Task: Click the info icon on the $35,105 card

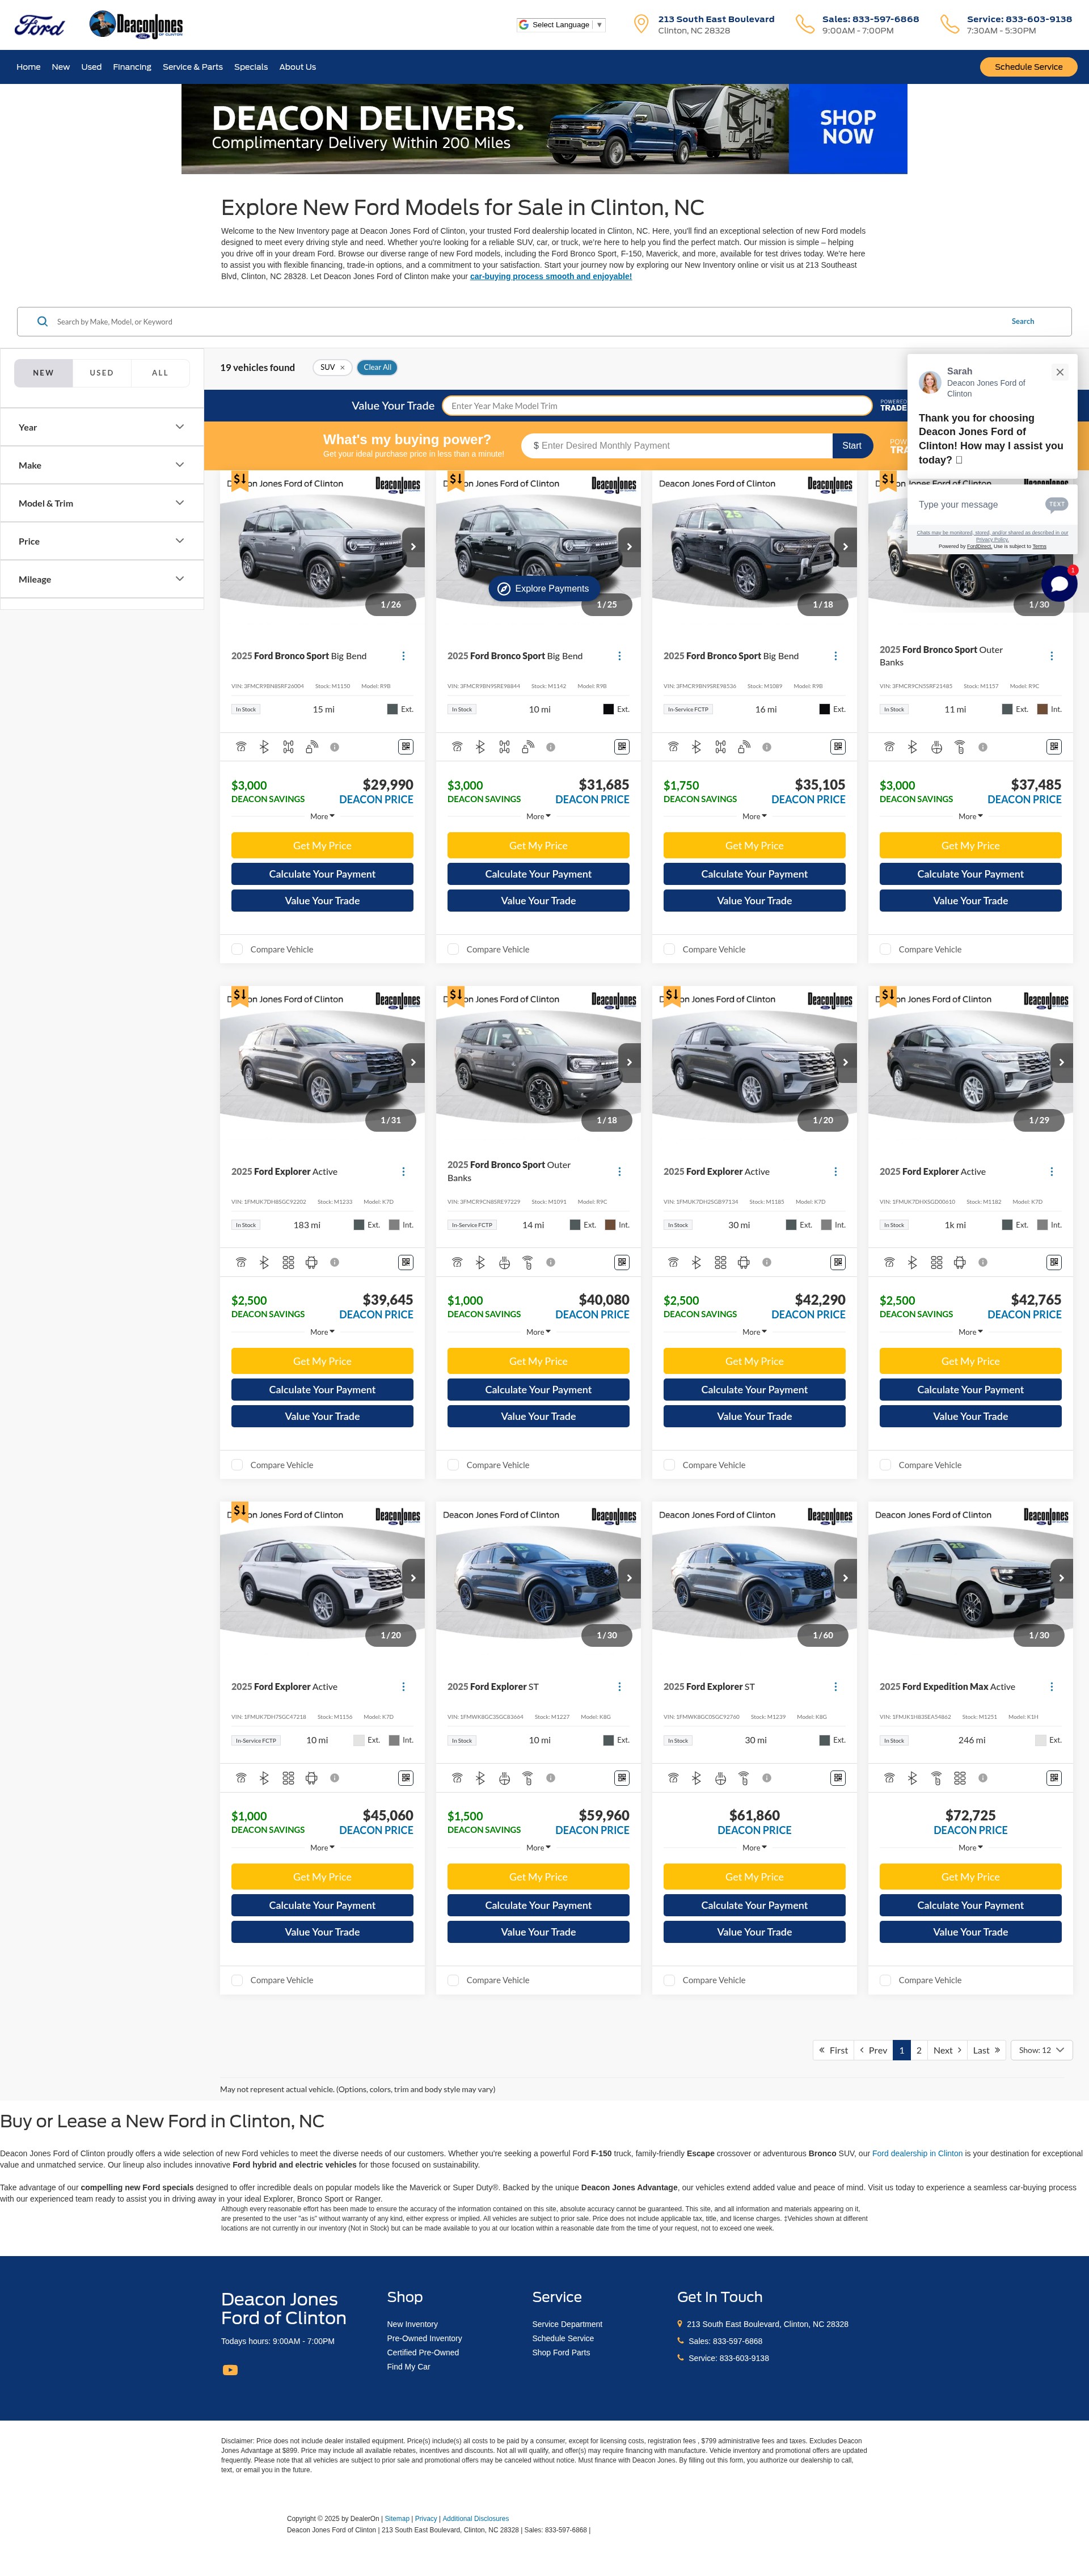Action: tap(767, 747)
